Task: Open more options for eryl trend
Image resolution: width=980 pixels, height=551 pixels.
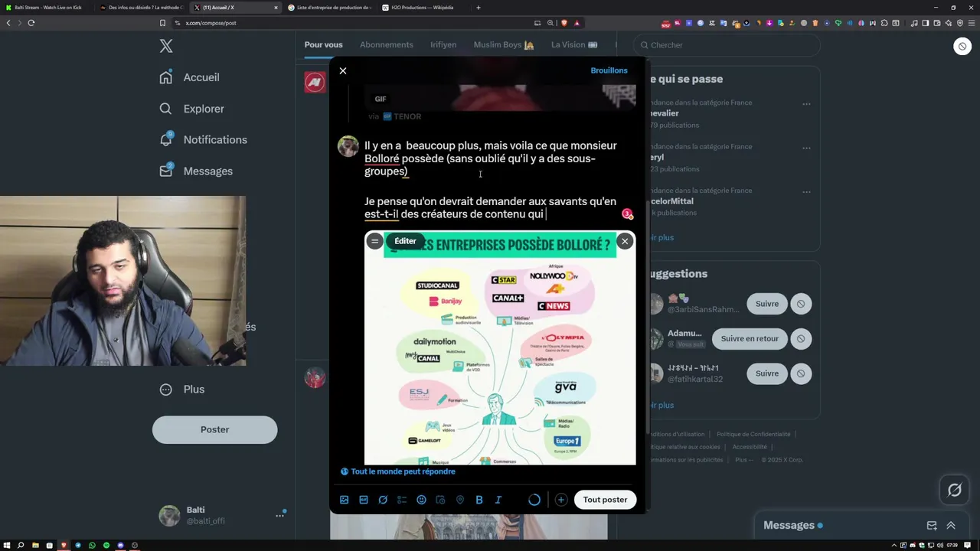Action: coord(806,148)
